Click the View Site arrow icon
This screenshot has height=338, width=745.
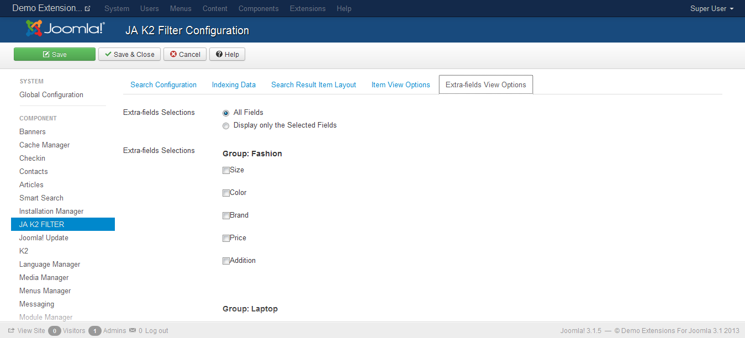pos(11,330)
